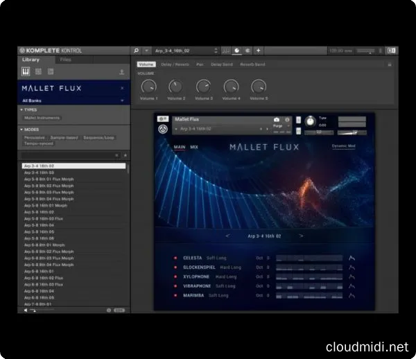Open the envelope icon for Xylophone row
This screenshot has height=359, width=416.
tap(352, 277)
